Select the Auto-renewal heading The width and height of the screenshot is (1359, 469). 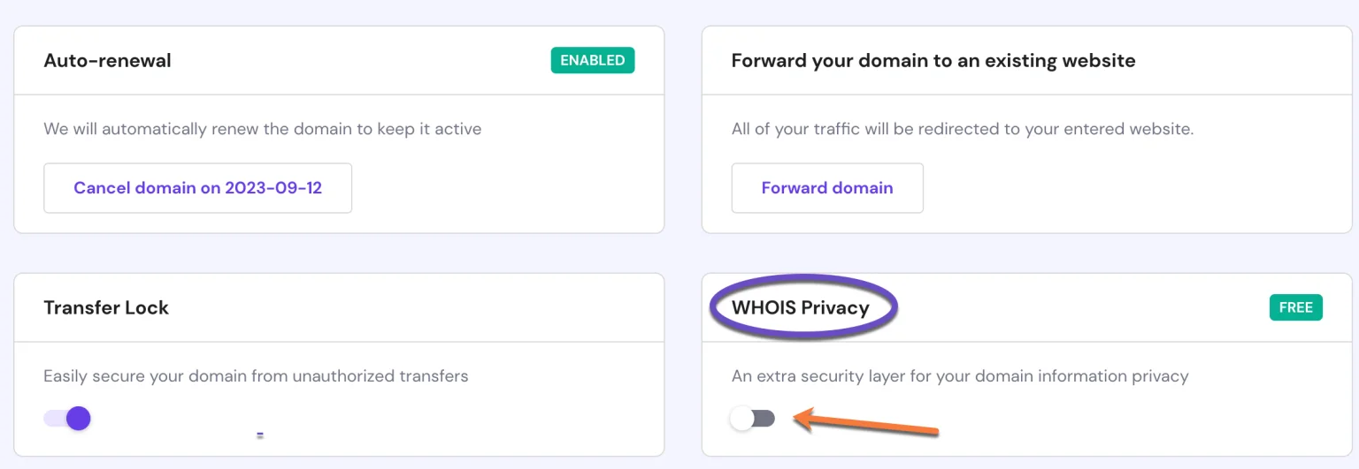click(x=107, y=61)
